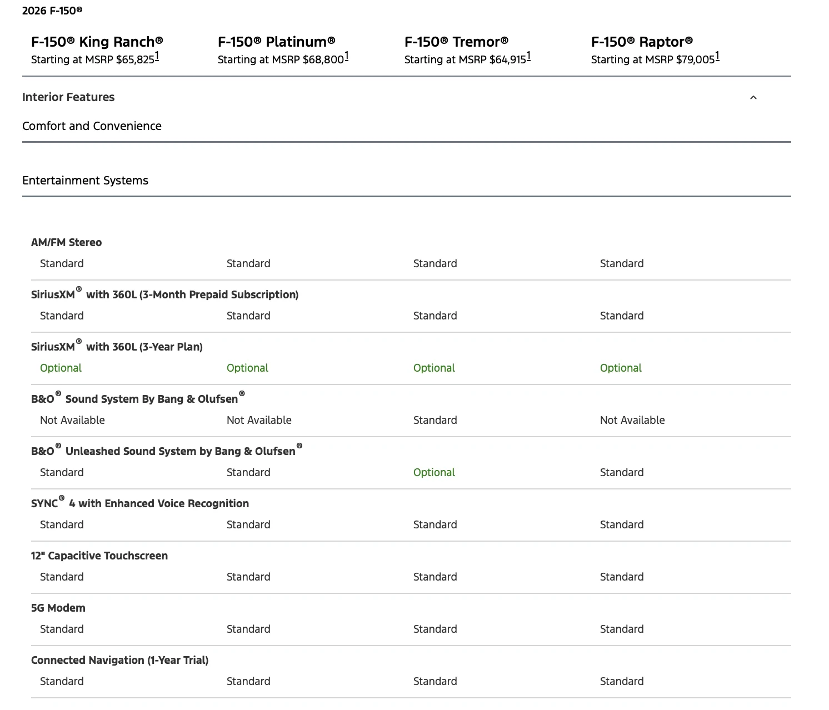The height and width of the screenshot is (710, 829).
Task: Select the AM/FM Stereo feature label
Action: click(67, 243)
